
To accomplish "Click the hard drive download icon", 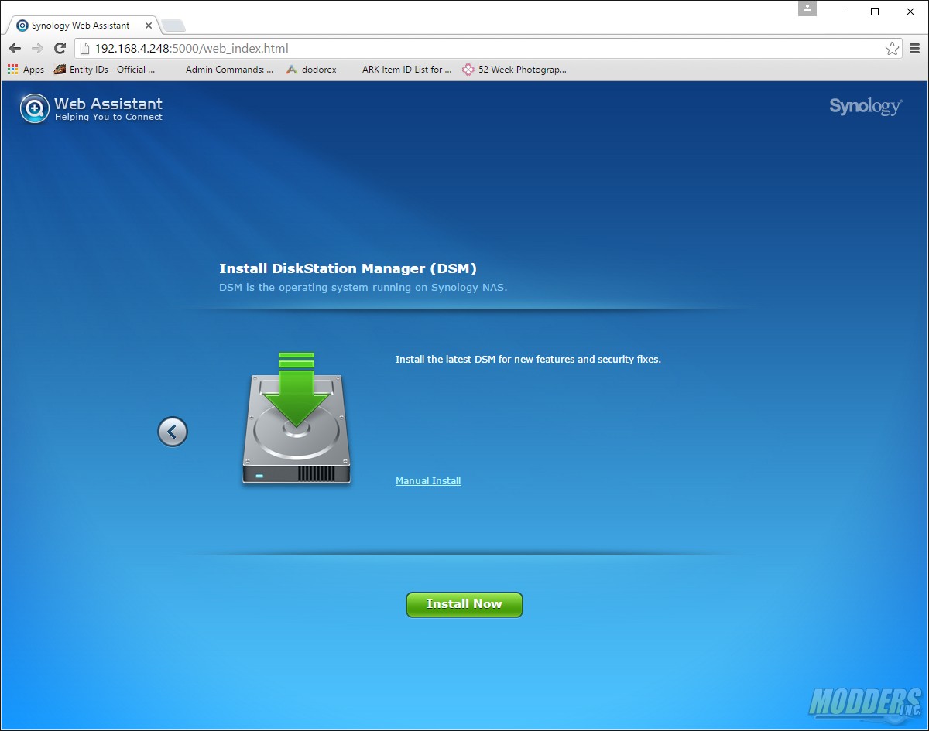I will coord(297,418).
